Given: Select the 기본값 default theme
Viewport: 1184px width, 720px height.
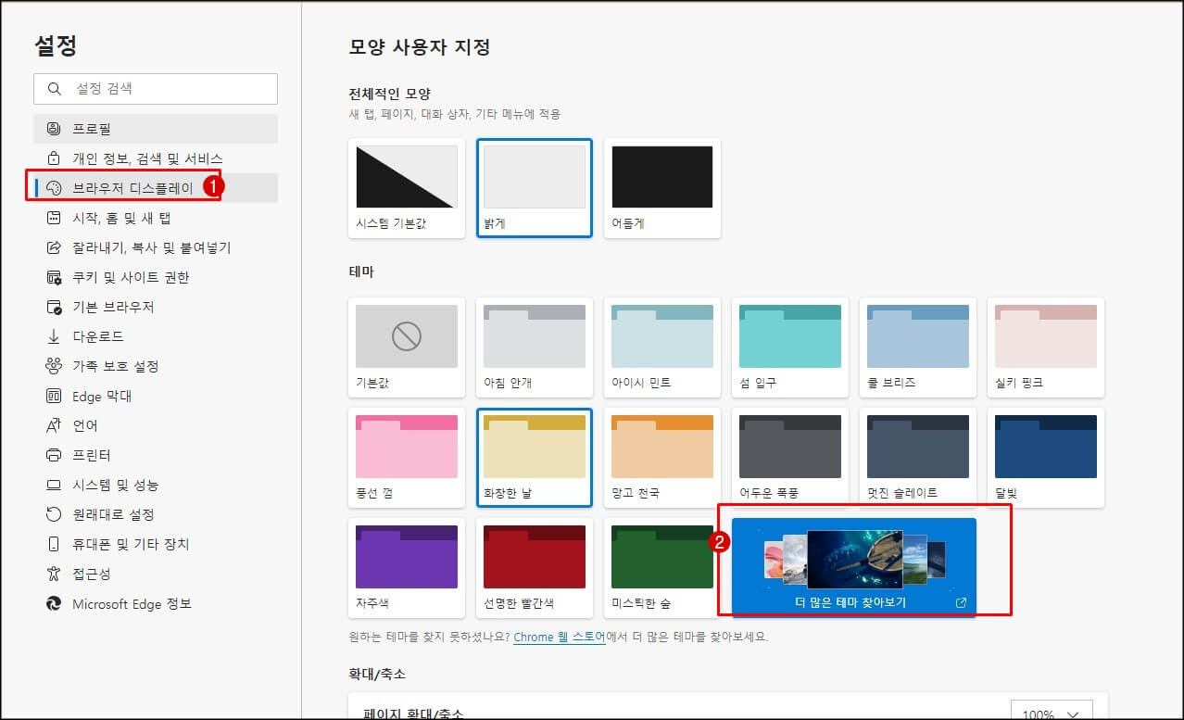Looking at the screenshot, I should click(x=407, y=347).
